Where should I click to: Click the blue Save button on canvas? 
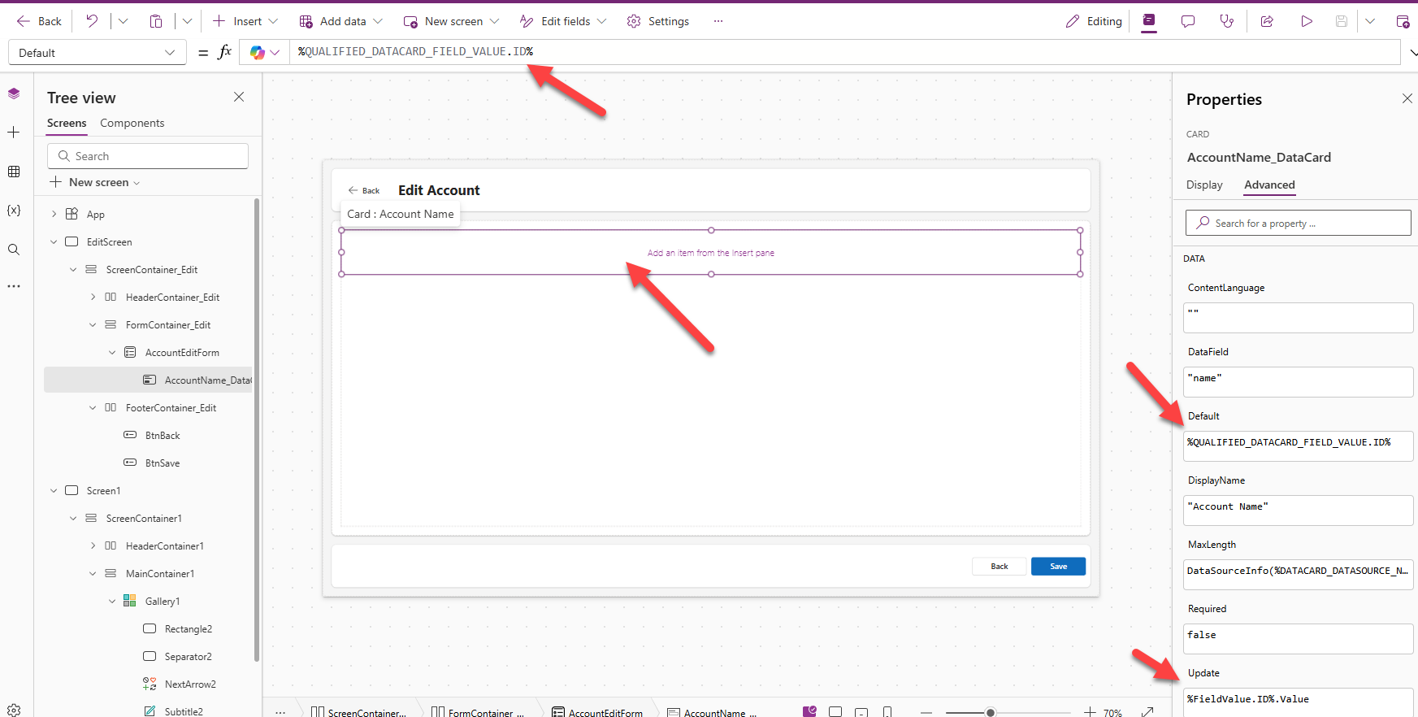[x=1058, y=567]
